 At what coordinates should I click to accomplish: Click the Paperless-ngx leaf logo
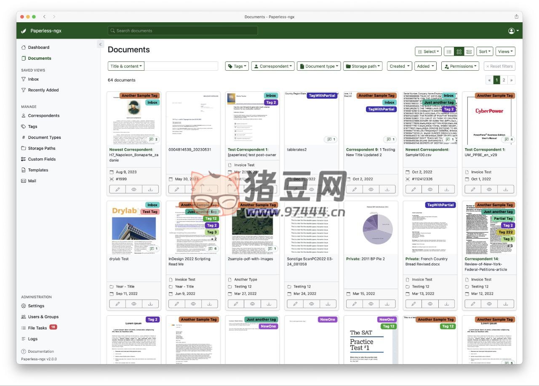(x=24, y=31)
